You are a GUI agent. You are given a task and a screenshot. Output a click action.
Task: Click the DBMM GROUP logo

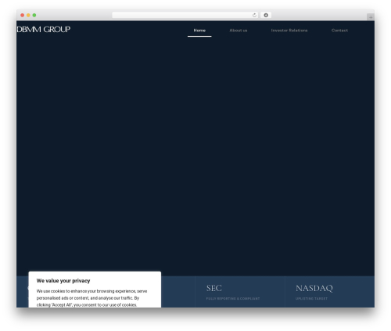pyautogui.click(x=44, y=29)
